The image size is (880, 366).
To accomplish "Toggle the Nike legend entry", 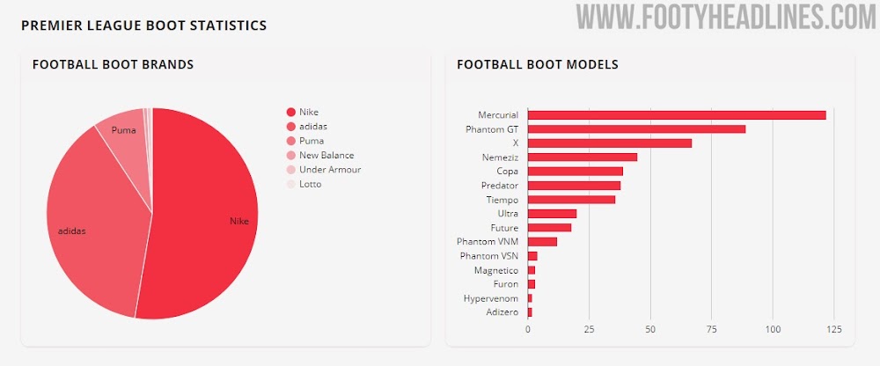I will 308,112.
